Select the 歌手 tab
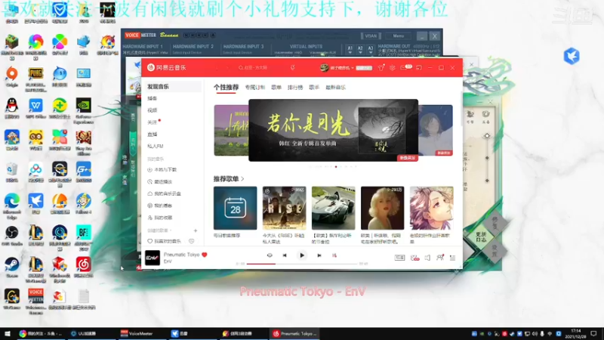This screenshot has width=604, height=340. (x=314, y=88)
